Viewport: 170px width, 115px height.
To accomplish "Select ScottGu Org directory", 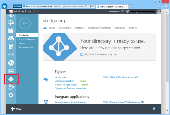I will pos(27,35).
